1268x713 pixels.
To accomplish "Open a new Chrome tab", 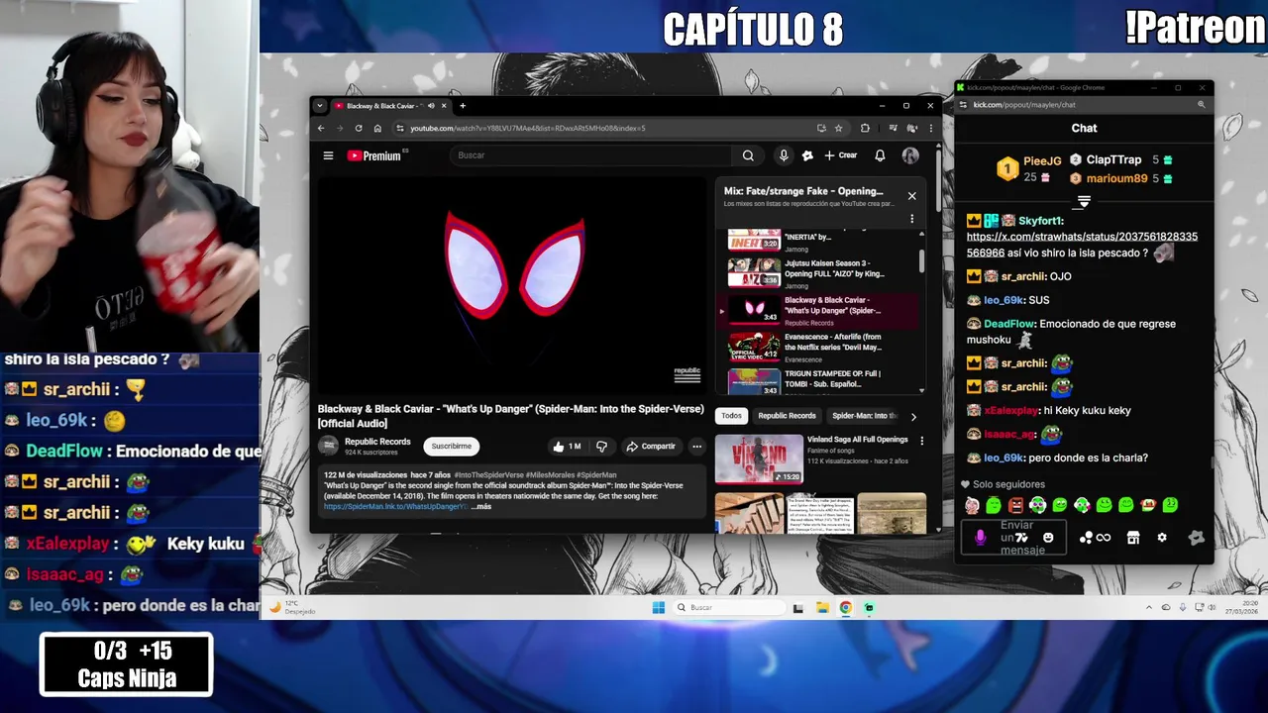I will (x=462, y=106).
